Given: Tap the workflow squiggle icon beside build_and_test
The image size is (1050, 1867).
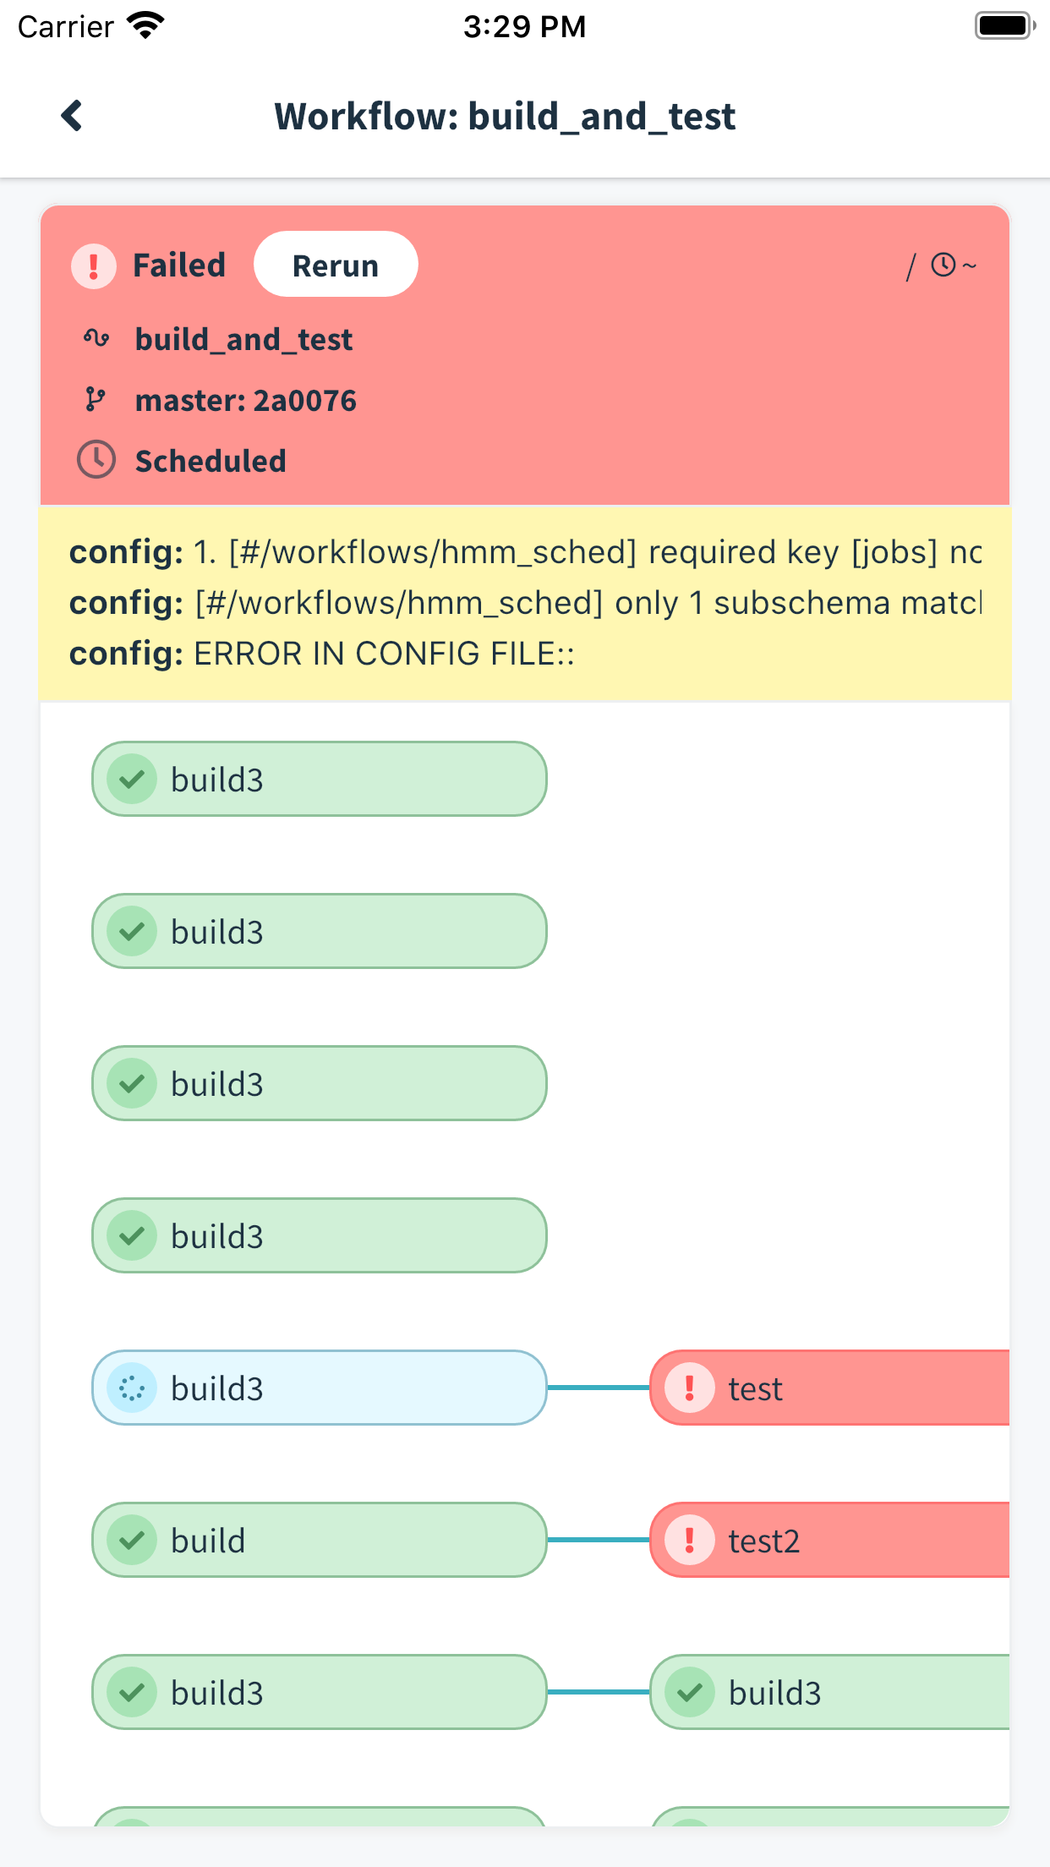Looking at the screenshot, I should click(x=96, y=338).
